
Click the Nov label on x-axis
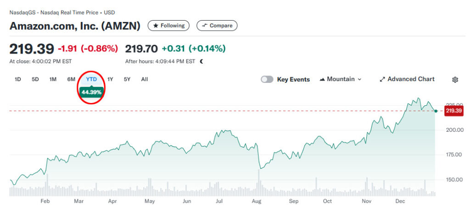[x=367, y=201]
